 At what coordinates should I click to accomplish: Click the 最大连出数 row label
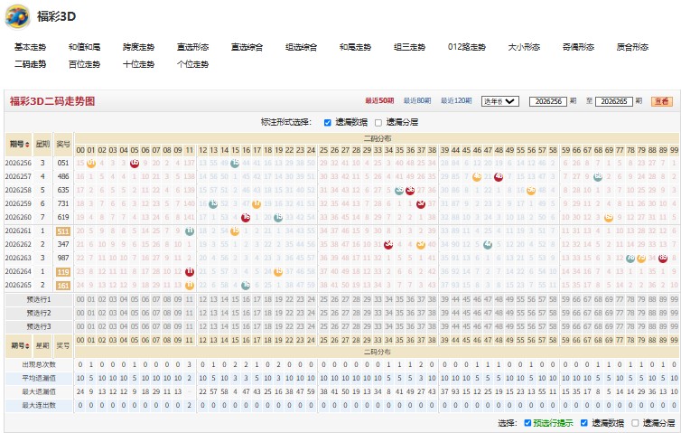click(x=39, y=405)
